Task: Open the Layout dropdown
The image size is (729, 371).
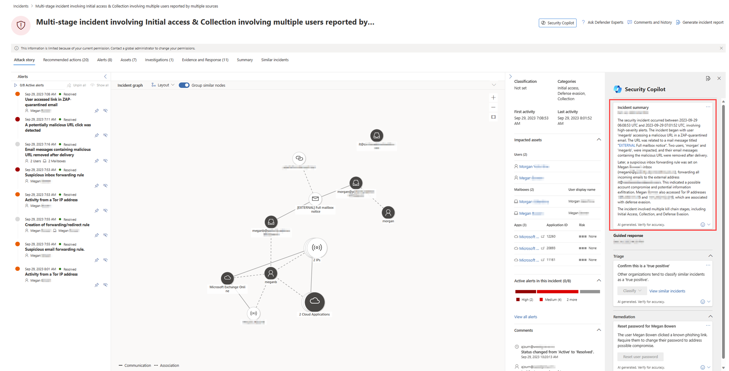Action: (163, 85)
